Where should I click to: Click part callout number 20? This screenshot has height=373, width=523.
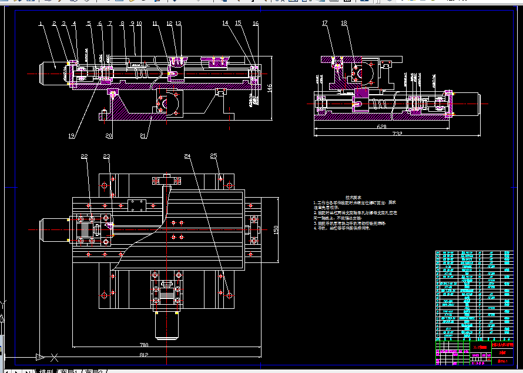[109, 136]
